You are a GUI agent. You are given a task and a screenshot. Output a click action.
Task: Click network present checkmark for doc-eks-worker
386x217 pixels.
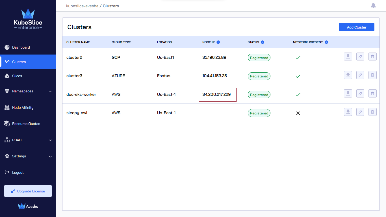pyautogui.click(x=298, y=95)
